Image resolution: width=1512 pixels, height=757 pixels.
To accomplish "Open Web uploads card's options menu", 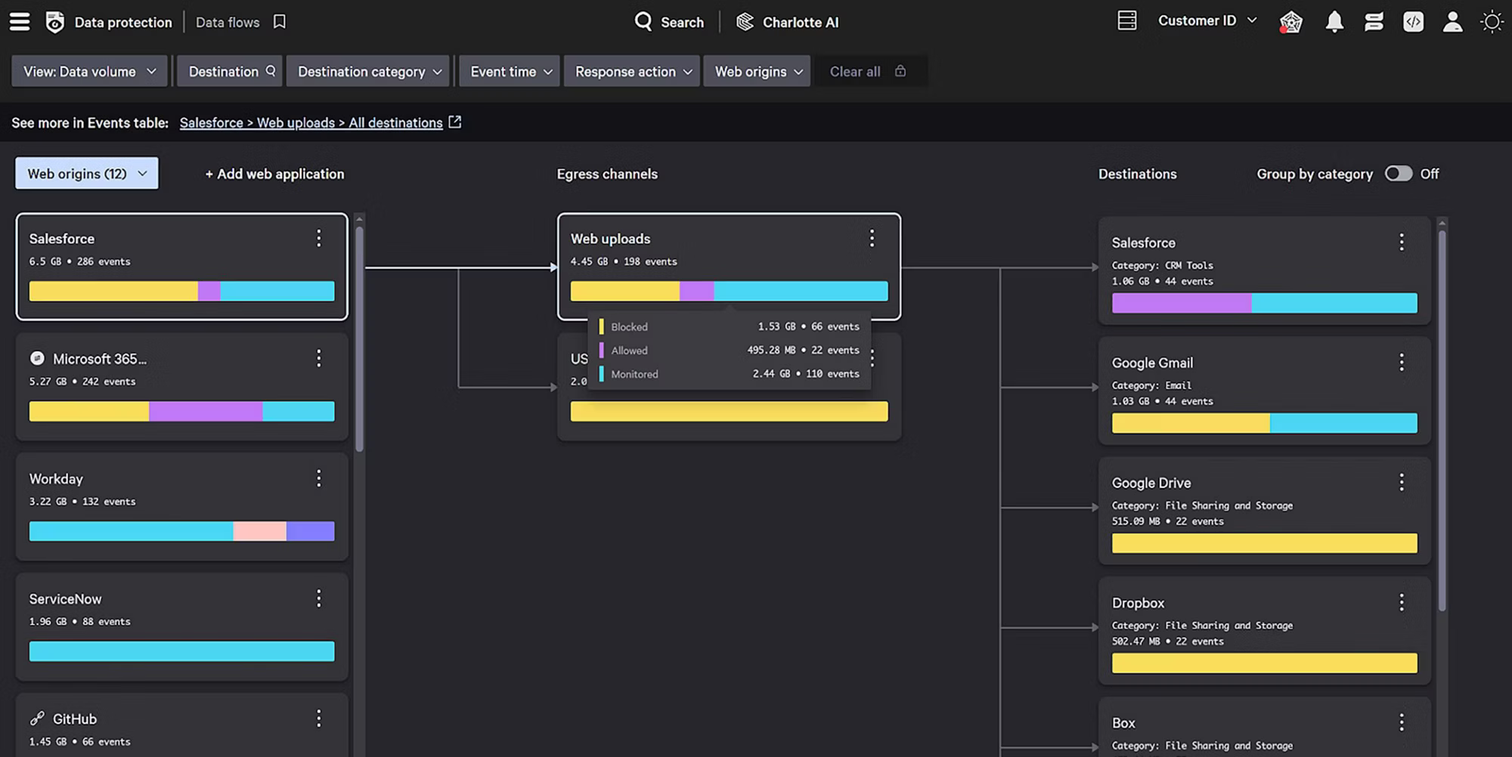I will pos(872,239).
